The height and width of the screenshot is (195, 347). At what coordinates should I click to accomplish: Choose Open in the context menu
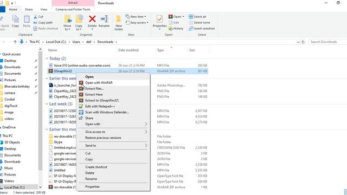(x=113, y=77)
